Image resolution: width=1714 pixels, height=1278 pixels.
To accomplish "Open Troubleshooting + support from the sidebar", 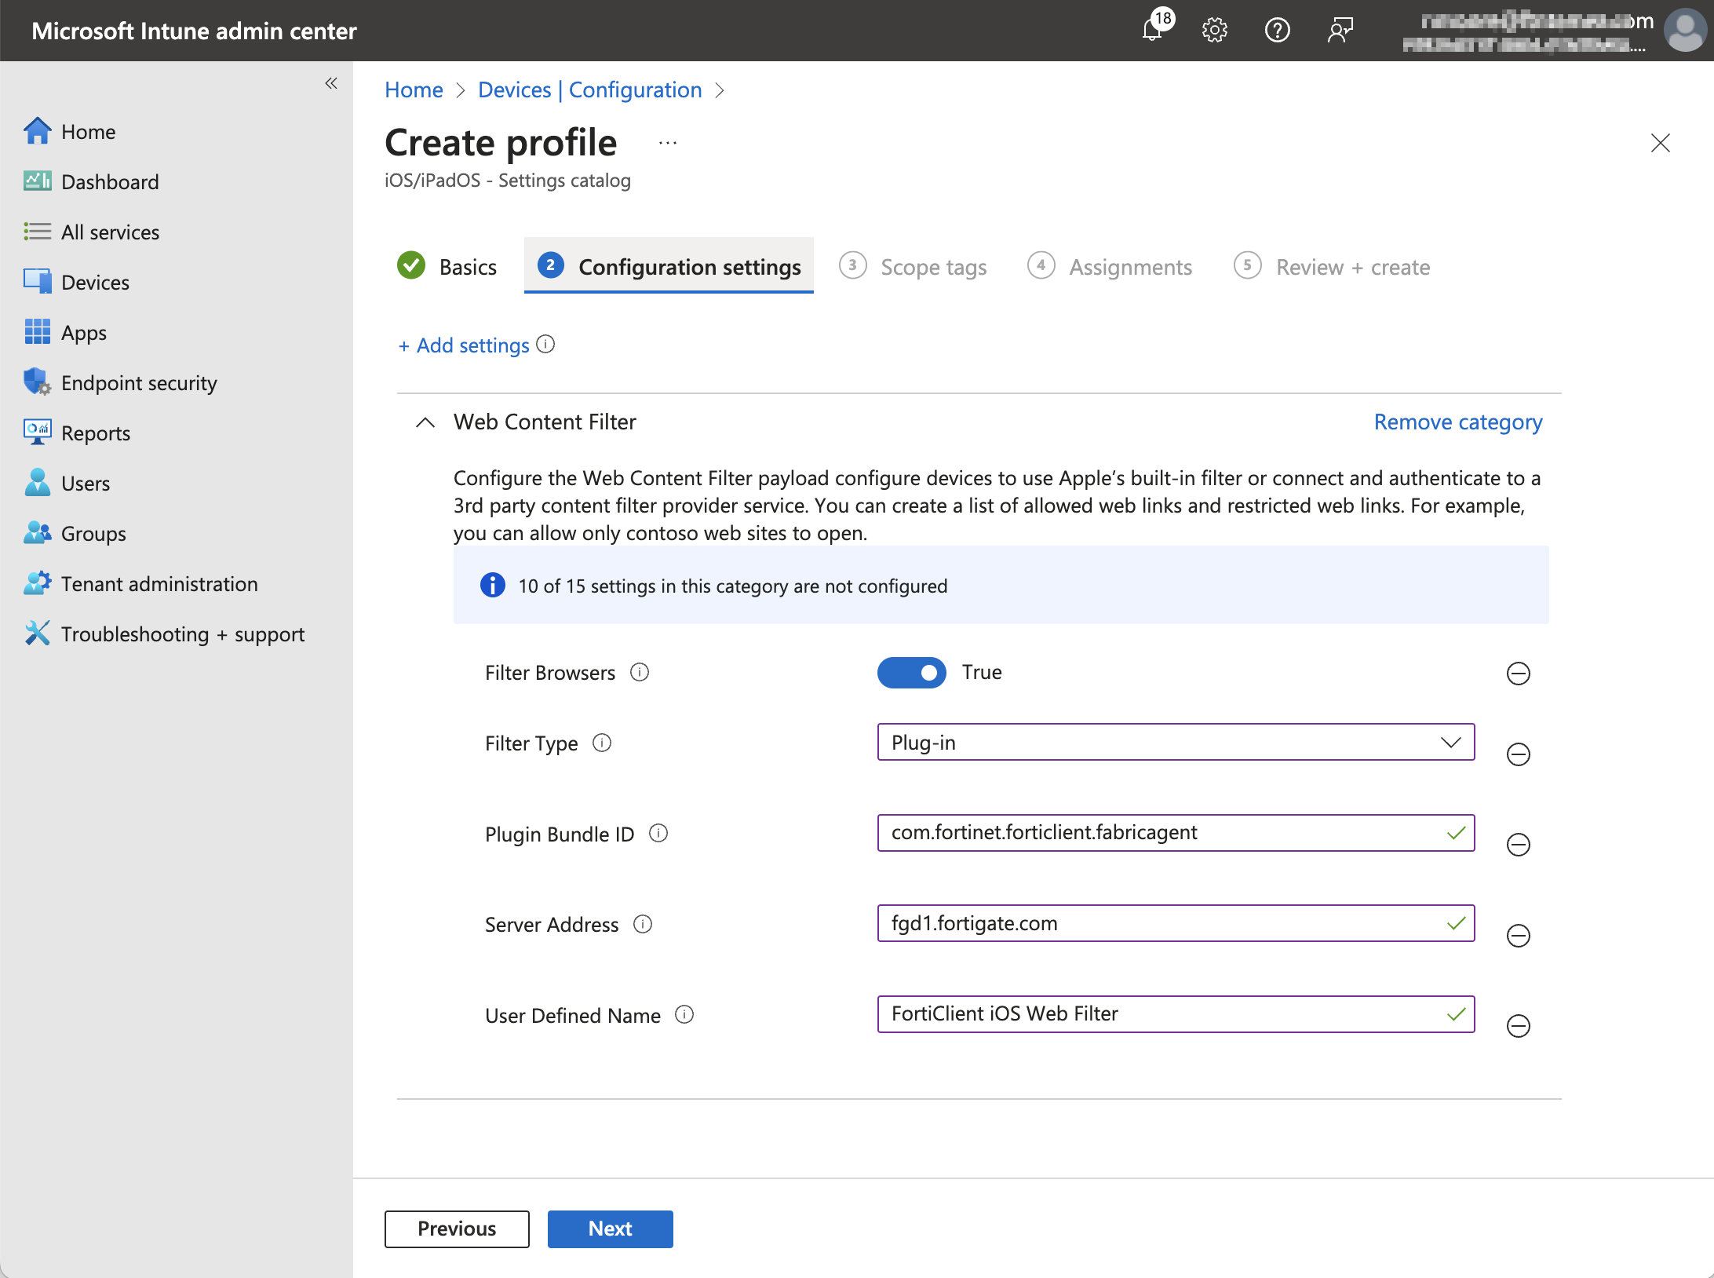I will click(183, 634).
